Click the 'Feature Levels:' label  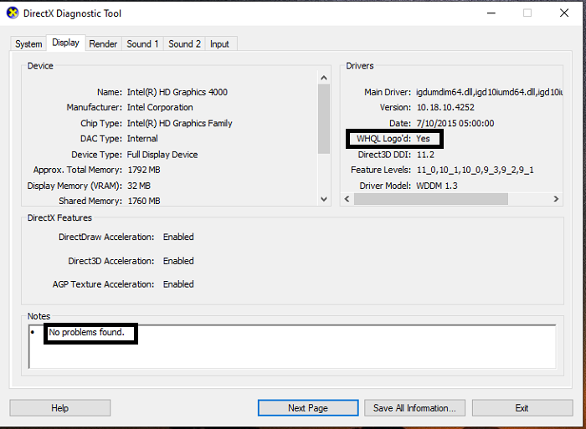[381, 170]
